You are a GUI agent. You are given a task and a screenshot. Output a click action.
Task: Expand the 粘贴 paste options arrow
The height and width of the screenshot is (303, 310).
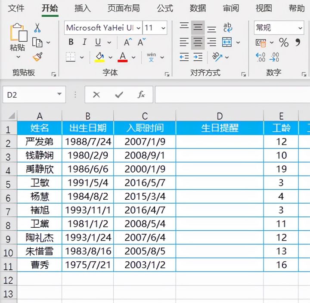click(x=18, y=57)
